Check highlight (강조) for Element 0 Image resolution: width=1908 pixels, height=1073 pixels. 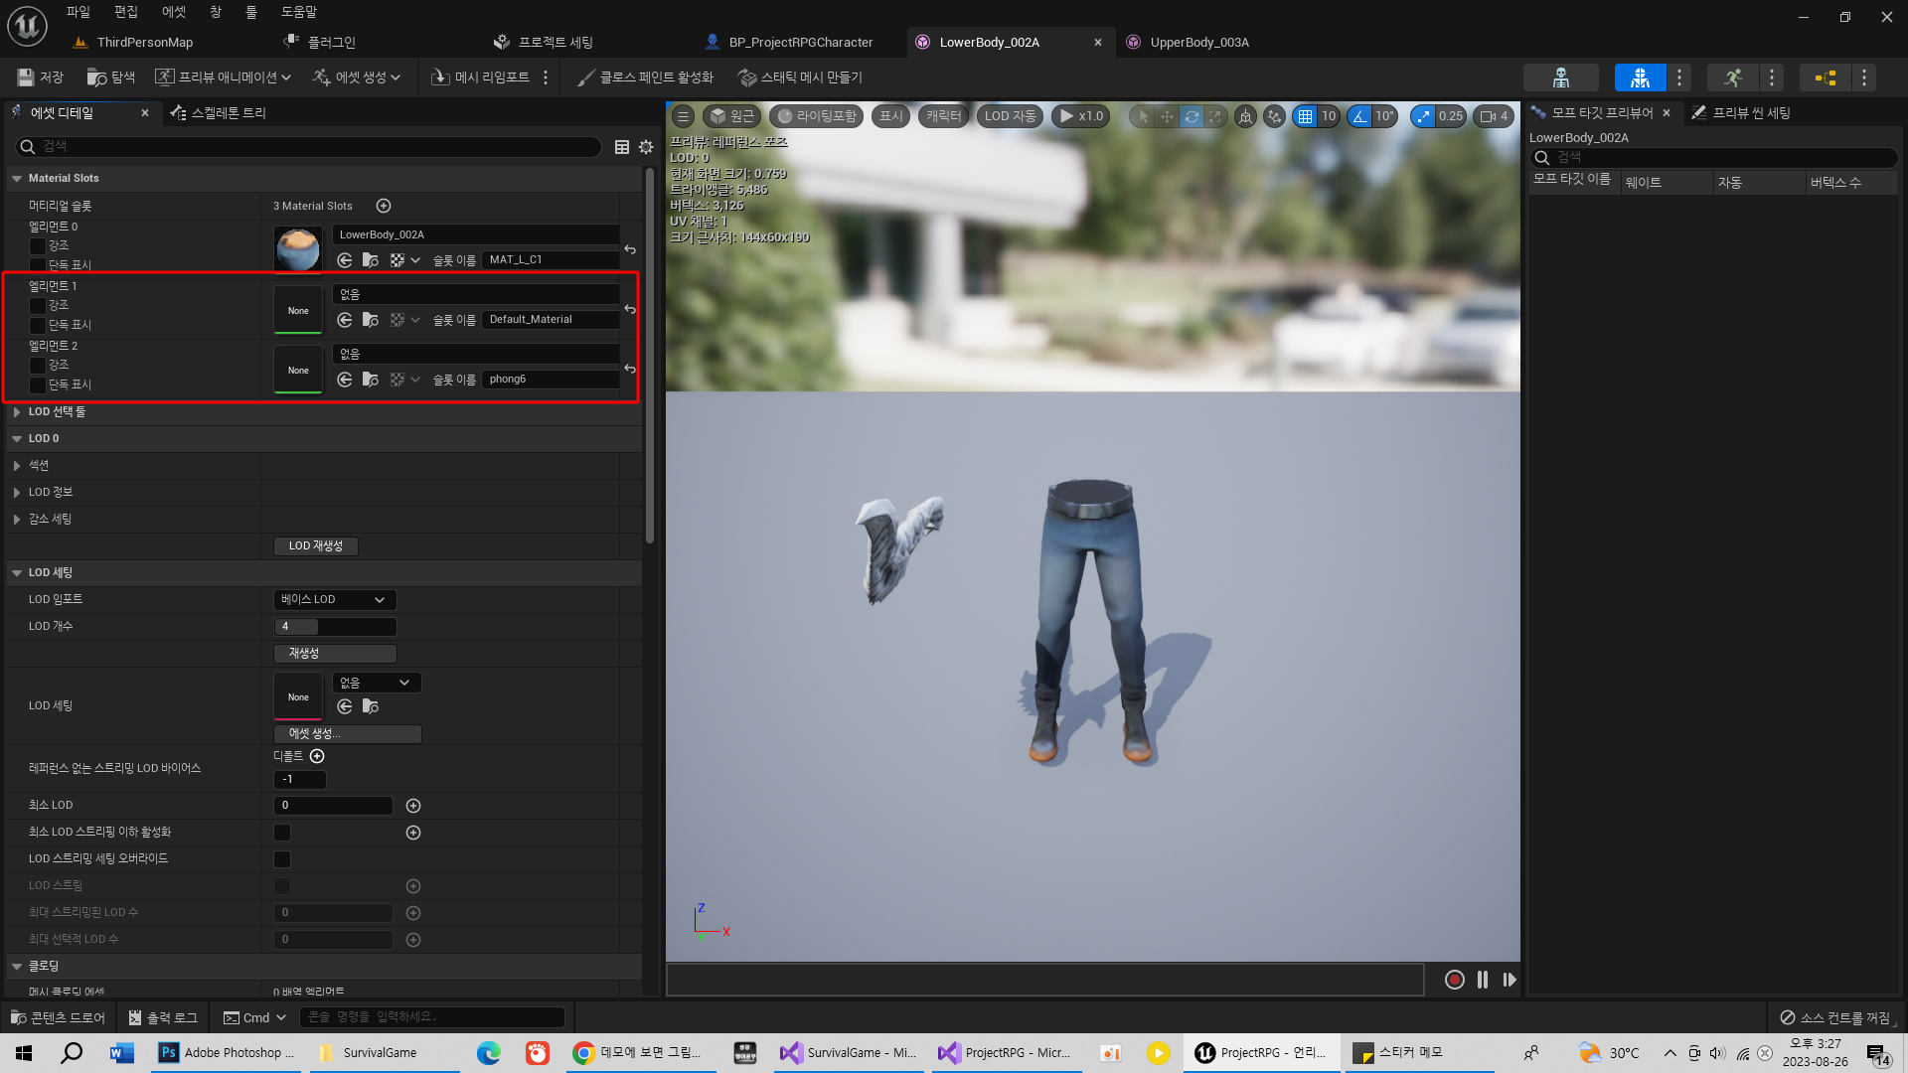[38, 246]
